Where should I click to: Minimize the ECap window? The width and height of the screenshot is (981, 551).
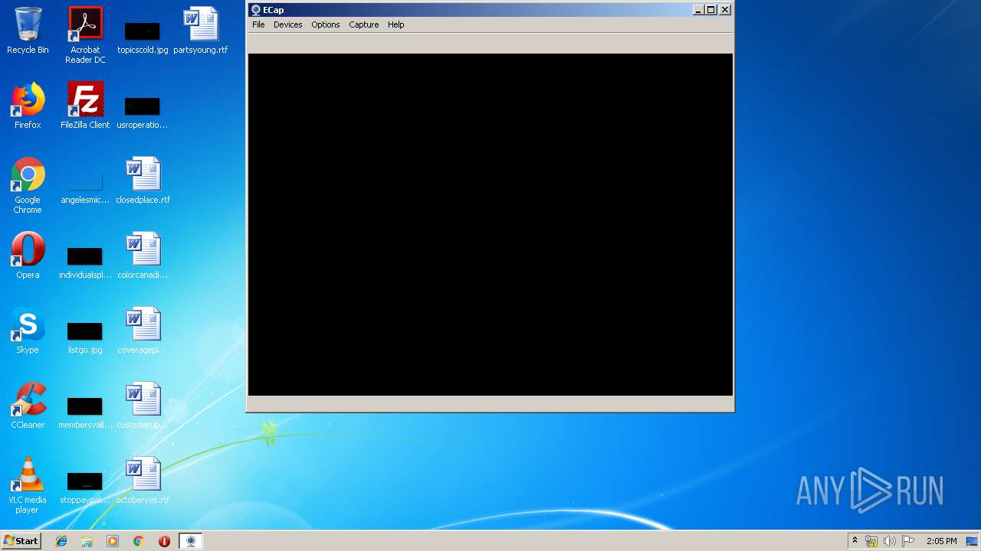click(698, 10)
